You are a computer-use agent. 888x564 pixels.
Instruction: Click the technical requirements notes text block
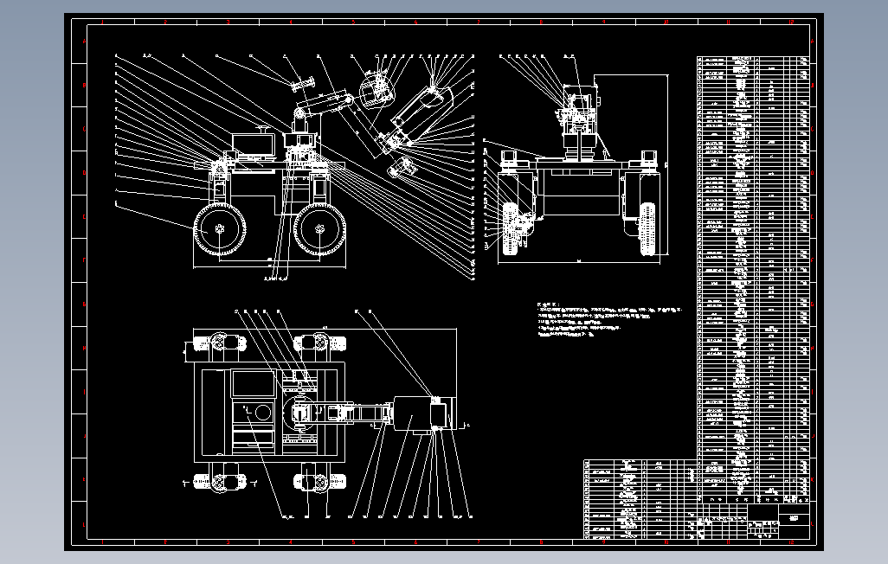point(609,319)
